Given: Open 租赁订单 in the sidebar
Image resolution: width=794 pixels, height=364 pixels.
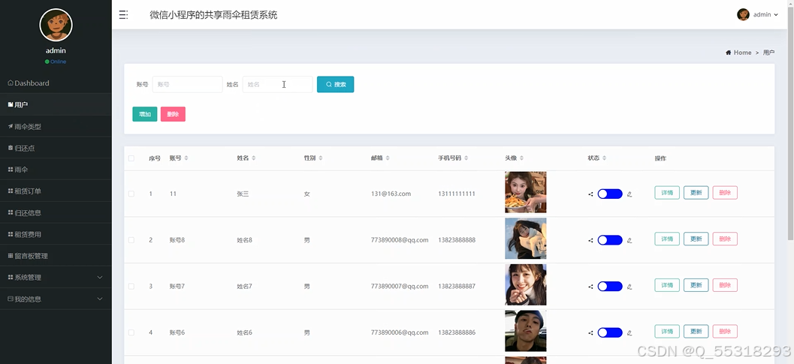Looking at the screenshot, I should tap(56, 191).
